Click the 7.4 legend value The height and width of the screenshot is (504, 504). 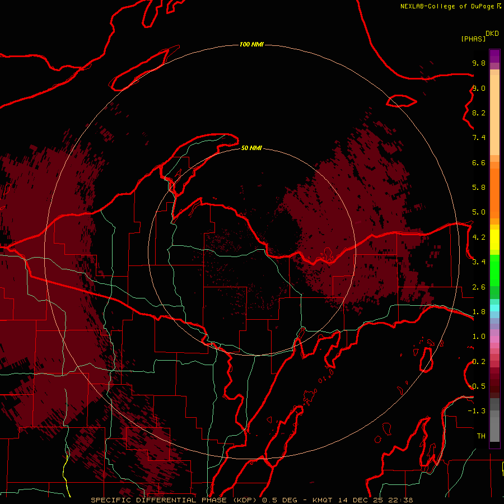click(x=479, y=138)
